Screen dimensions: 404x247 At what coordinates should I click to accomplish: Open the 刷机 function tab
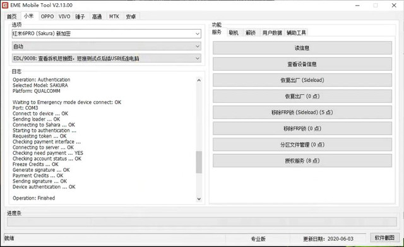[234, 33]
